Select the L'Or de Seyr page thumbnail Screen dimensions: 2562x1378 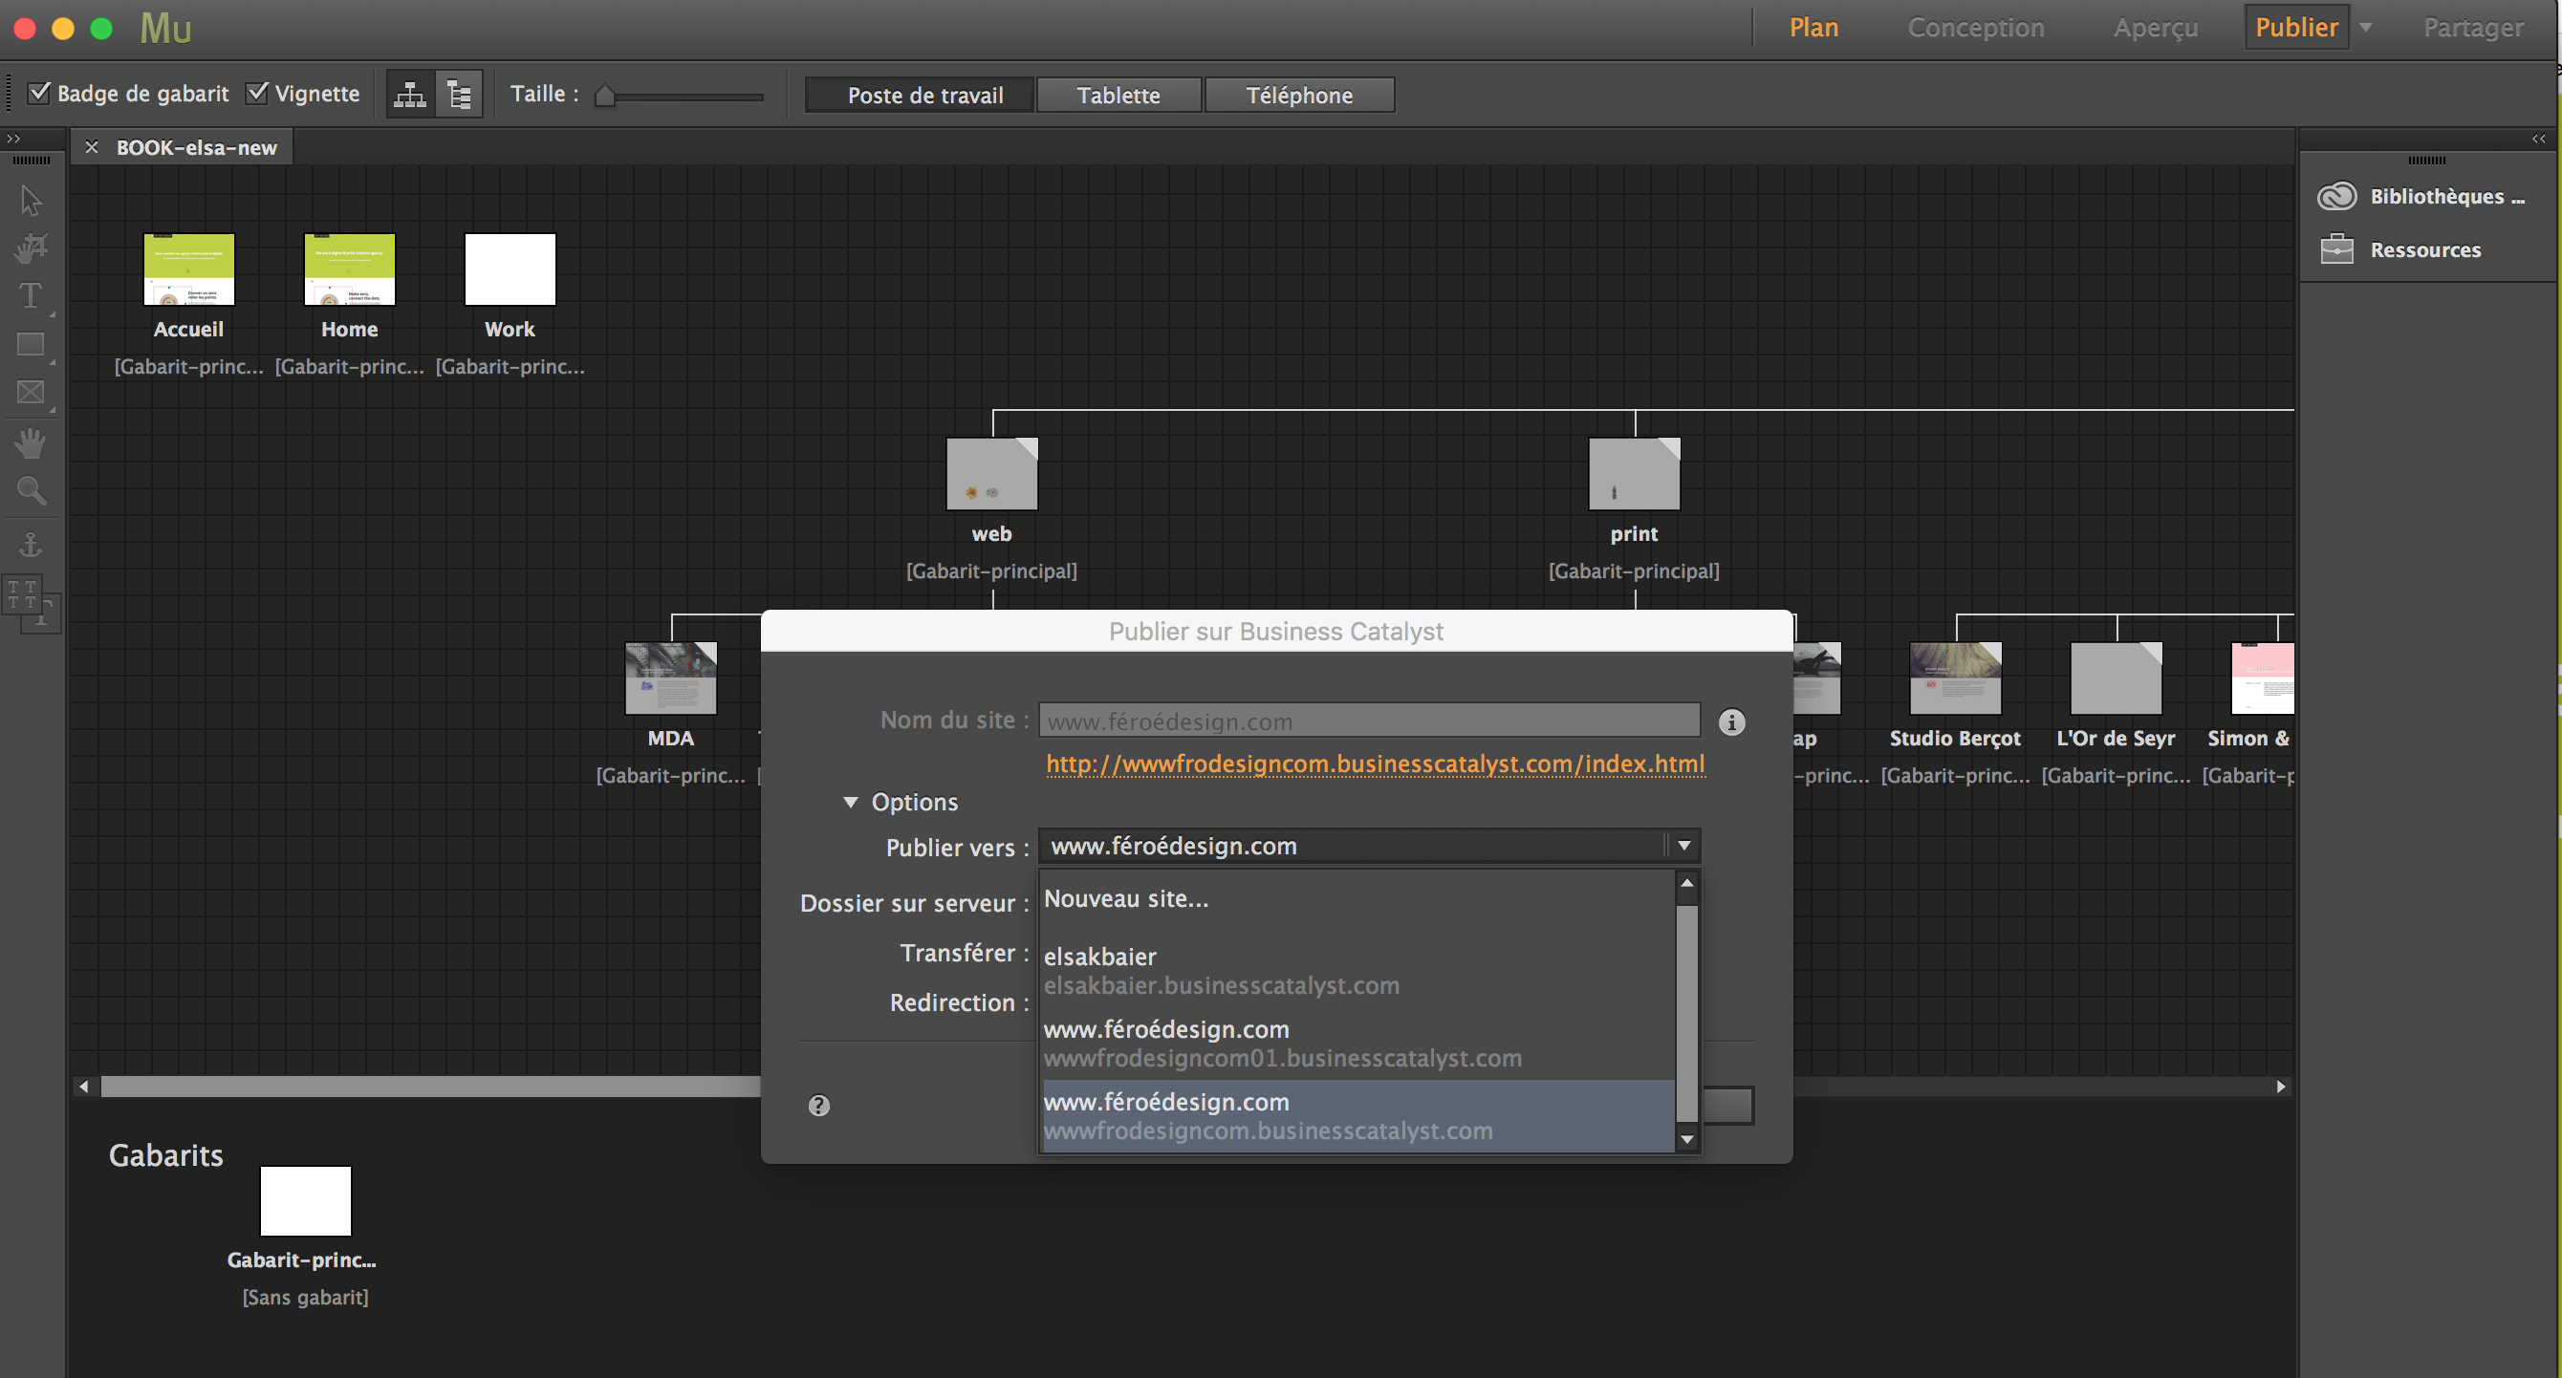[x=2117, y=678]
